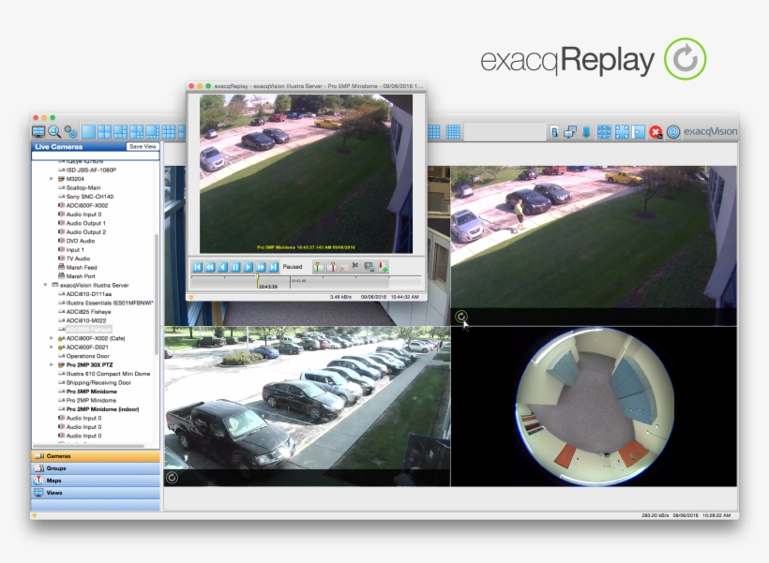The image size is (769, 563).
Task: Click the blue microphone push-to-talk icon
Action: 586,131
